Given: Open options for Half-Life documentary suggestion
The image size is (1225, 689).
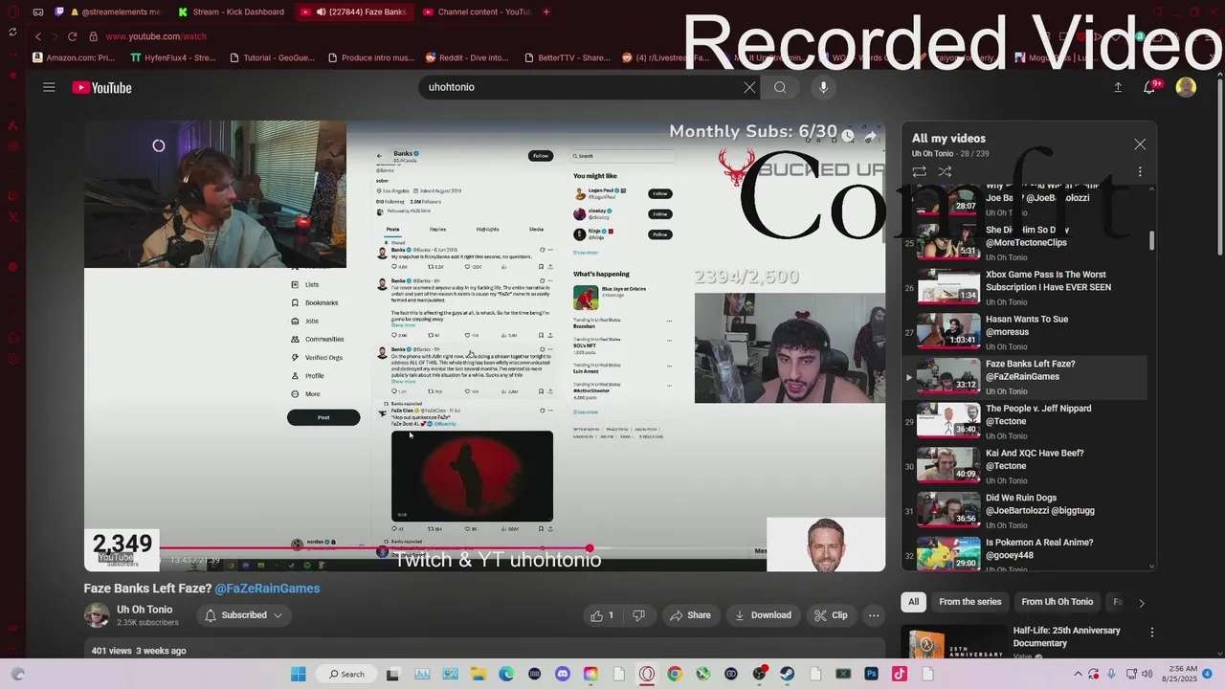Looking at the screenshot, I should pos(1152,633).
